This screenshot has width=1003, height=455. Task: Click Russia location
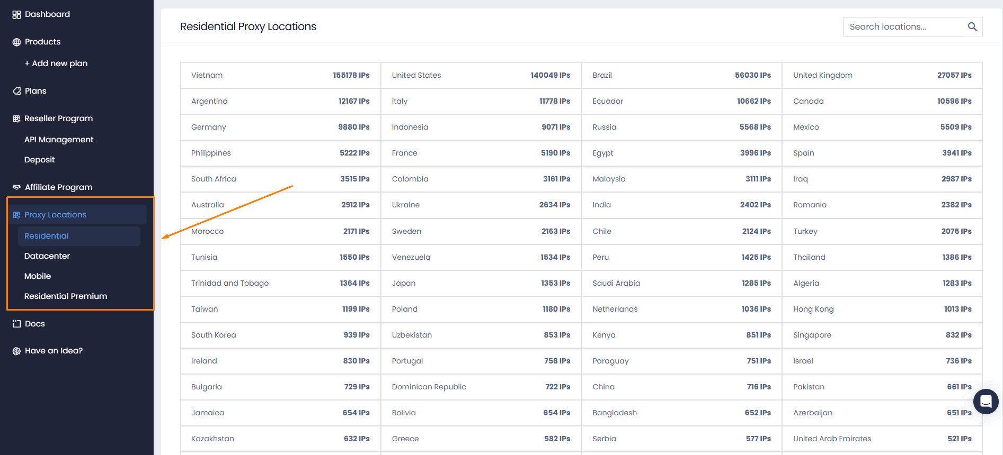(681, 127)
